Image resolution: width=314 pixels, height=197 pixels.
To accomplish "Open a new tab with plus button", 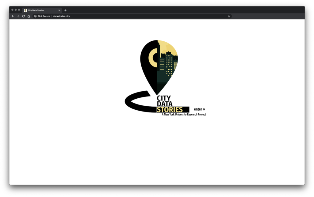I will point(65,10).
